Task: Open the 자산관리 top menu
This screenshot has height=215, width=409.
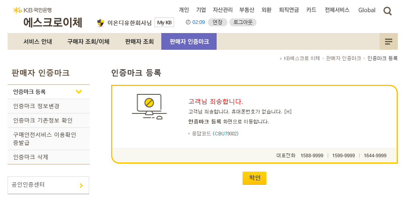Action: tap(223, 10)
